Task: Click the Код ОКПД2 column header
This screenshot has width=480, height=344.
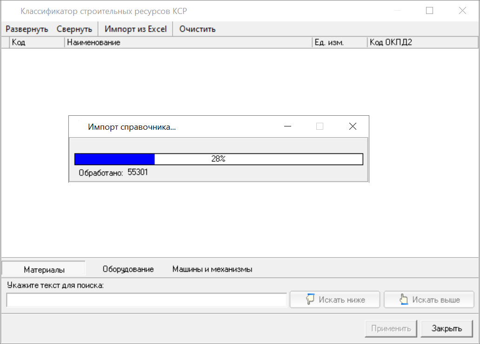Action: pos(422,42)
